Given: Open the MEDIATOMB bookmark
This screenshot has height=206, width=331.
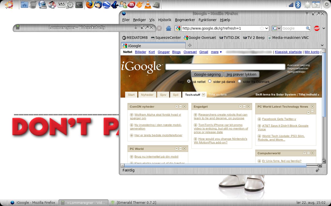Looking at the screenshot, I should 135,38.
